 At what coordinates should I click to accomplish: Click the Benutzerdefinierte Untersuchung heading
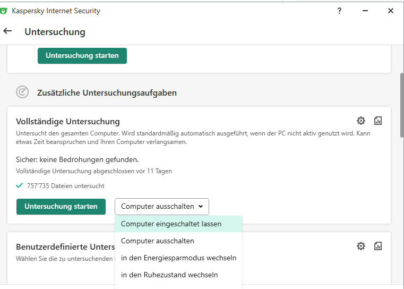pos(65,247)
